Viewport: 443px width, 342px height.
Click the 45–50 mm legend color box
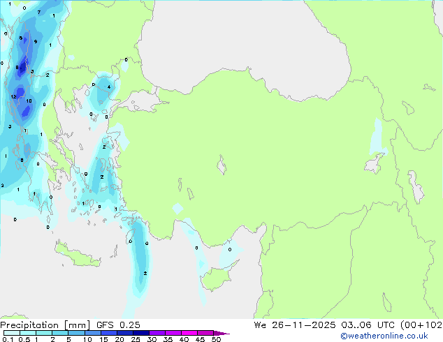tap(205, 333)
